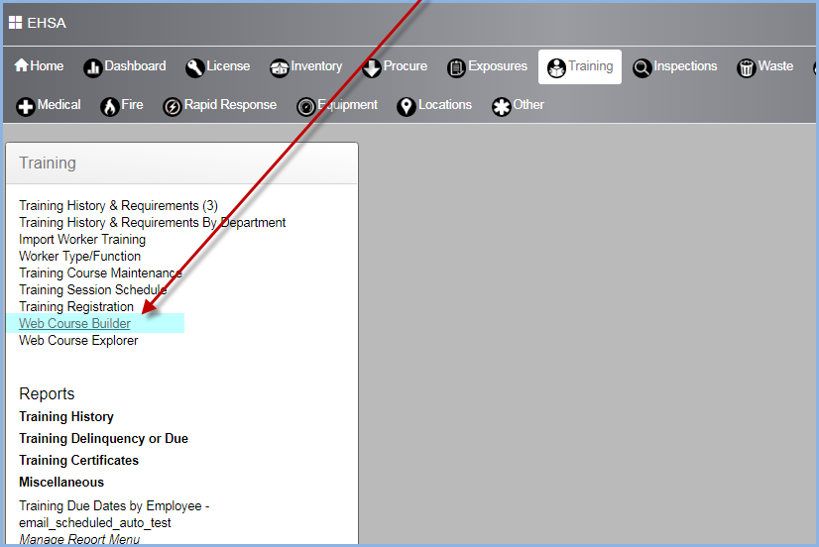Image resolution: width=819 pixels, height=547 pixels.
Task: Open the Home menu label
Action: tap(47, 65)
